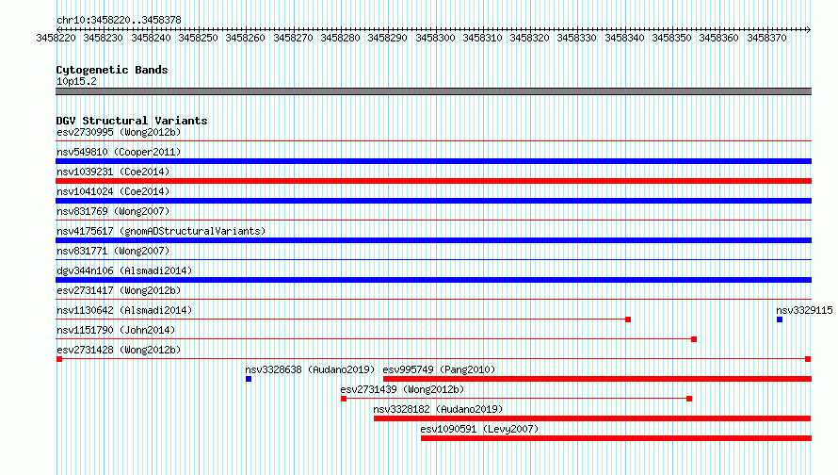Click ruler position 3458320
Screen dimensions: 838x475
coord(529,38)
